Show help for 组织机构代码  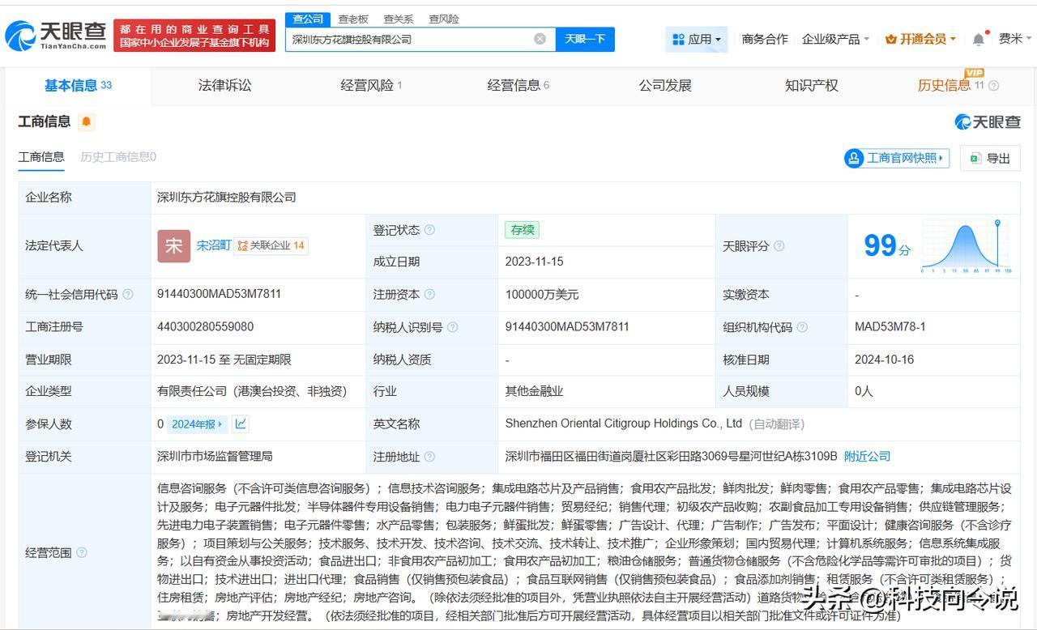[x=801, y=327]
